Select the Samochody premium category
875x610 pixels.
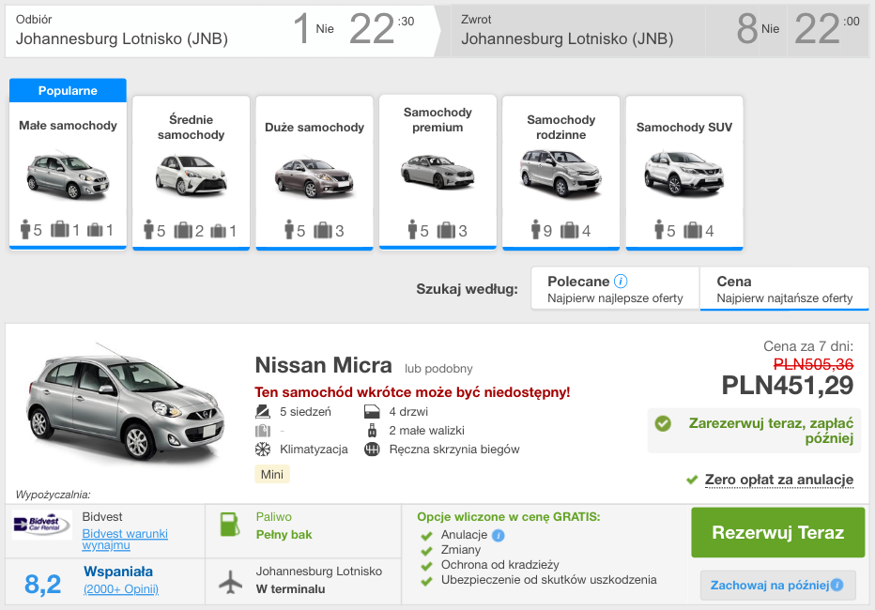click(x=437, y=173)
